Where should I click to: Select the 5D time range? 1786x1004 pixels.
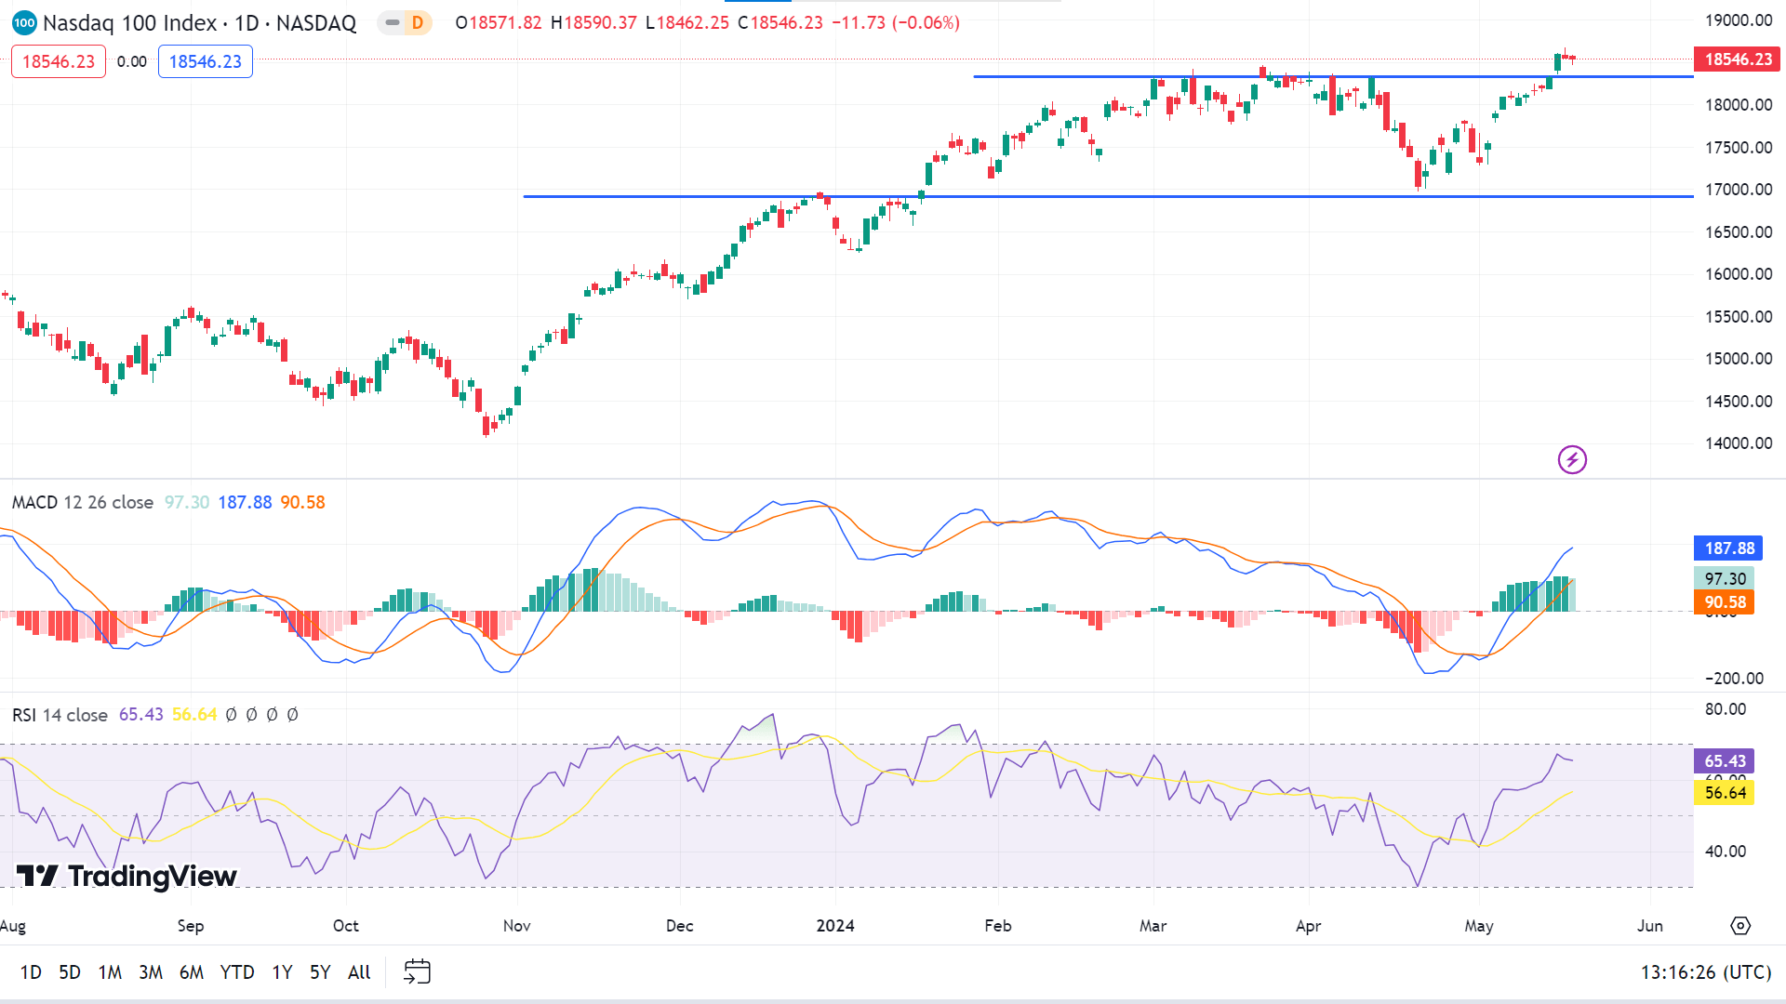click(x=70, y=971)
